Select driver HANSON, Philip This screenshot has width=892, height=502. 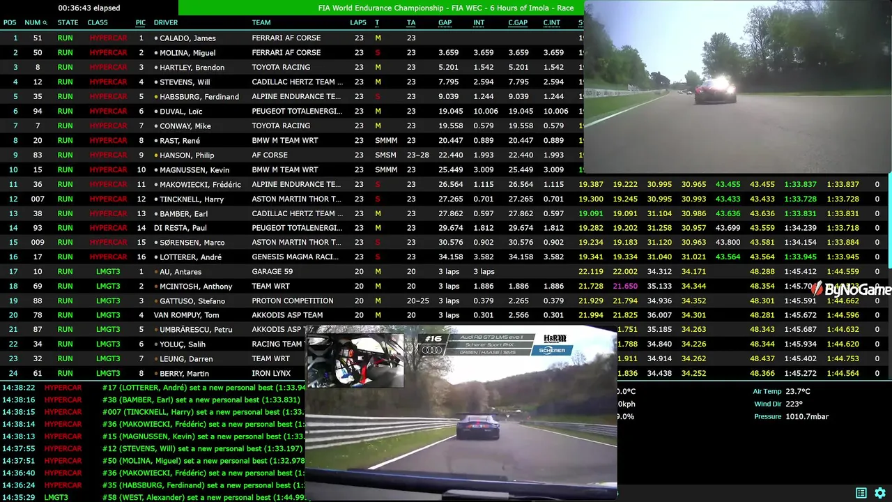coord(187,155)
